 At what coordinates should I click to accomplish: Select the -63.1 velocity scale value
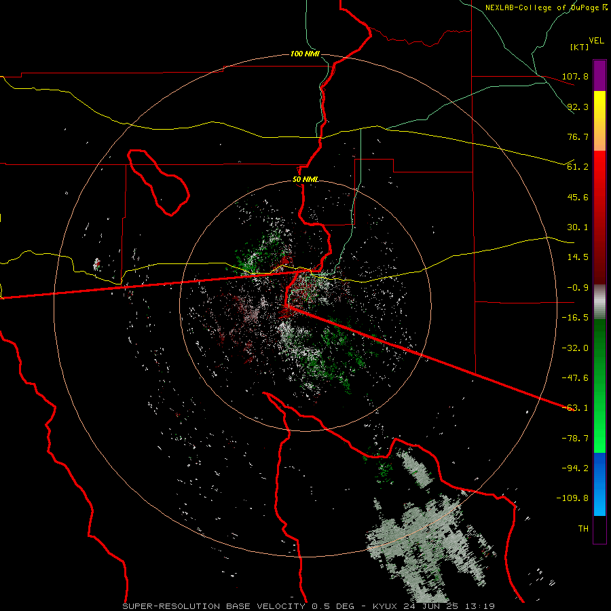coord(575,408)
